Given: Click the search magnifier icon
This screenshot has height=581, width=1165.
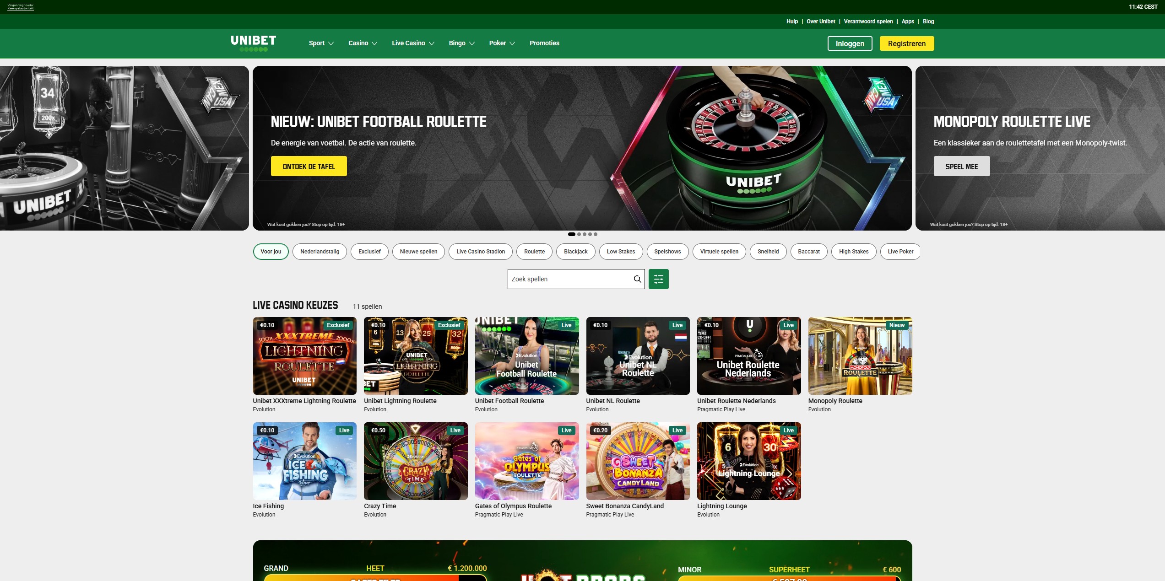Looking at the screenshot, I should point(637,279).
